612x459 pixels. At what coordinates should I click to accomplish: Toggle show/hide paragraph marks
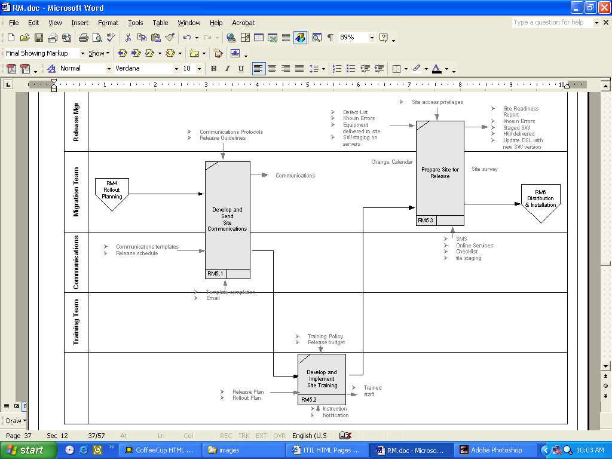coord(330,38)
